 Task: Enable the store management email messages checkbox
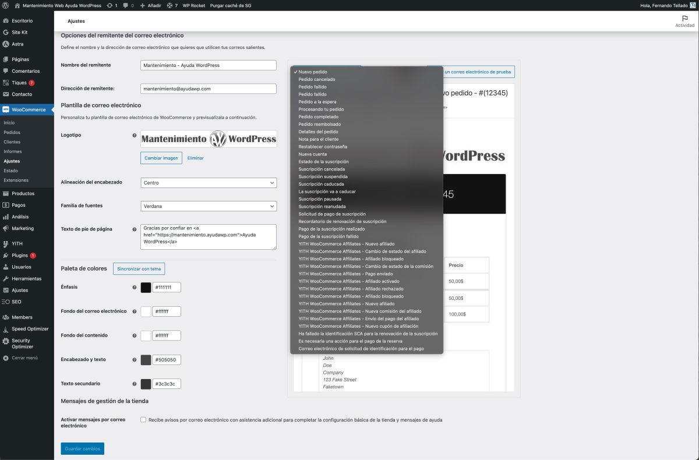click(143, 419)
